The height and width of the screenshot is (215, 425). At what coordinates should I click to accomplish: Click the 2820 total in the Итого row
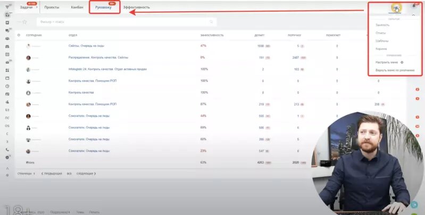tap(296, 163)
